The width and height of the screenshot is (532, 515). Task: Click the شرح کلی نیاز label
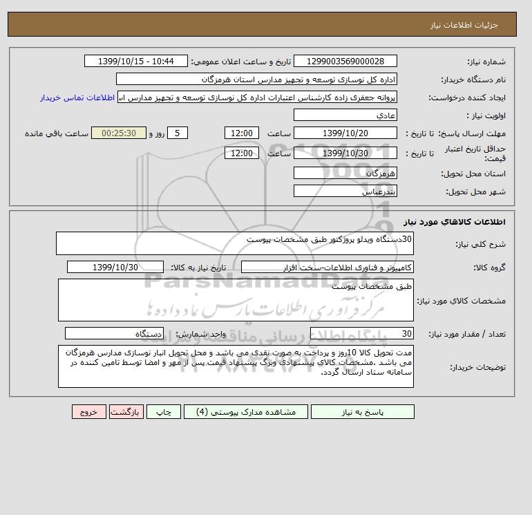coord(480,244)
